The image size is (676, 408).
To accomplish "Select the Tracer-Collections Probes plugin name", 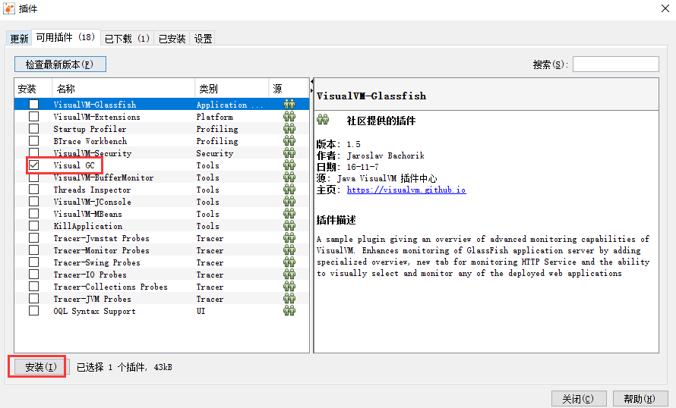I will (110, 287).
